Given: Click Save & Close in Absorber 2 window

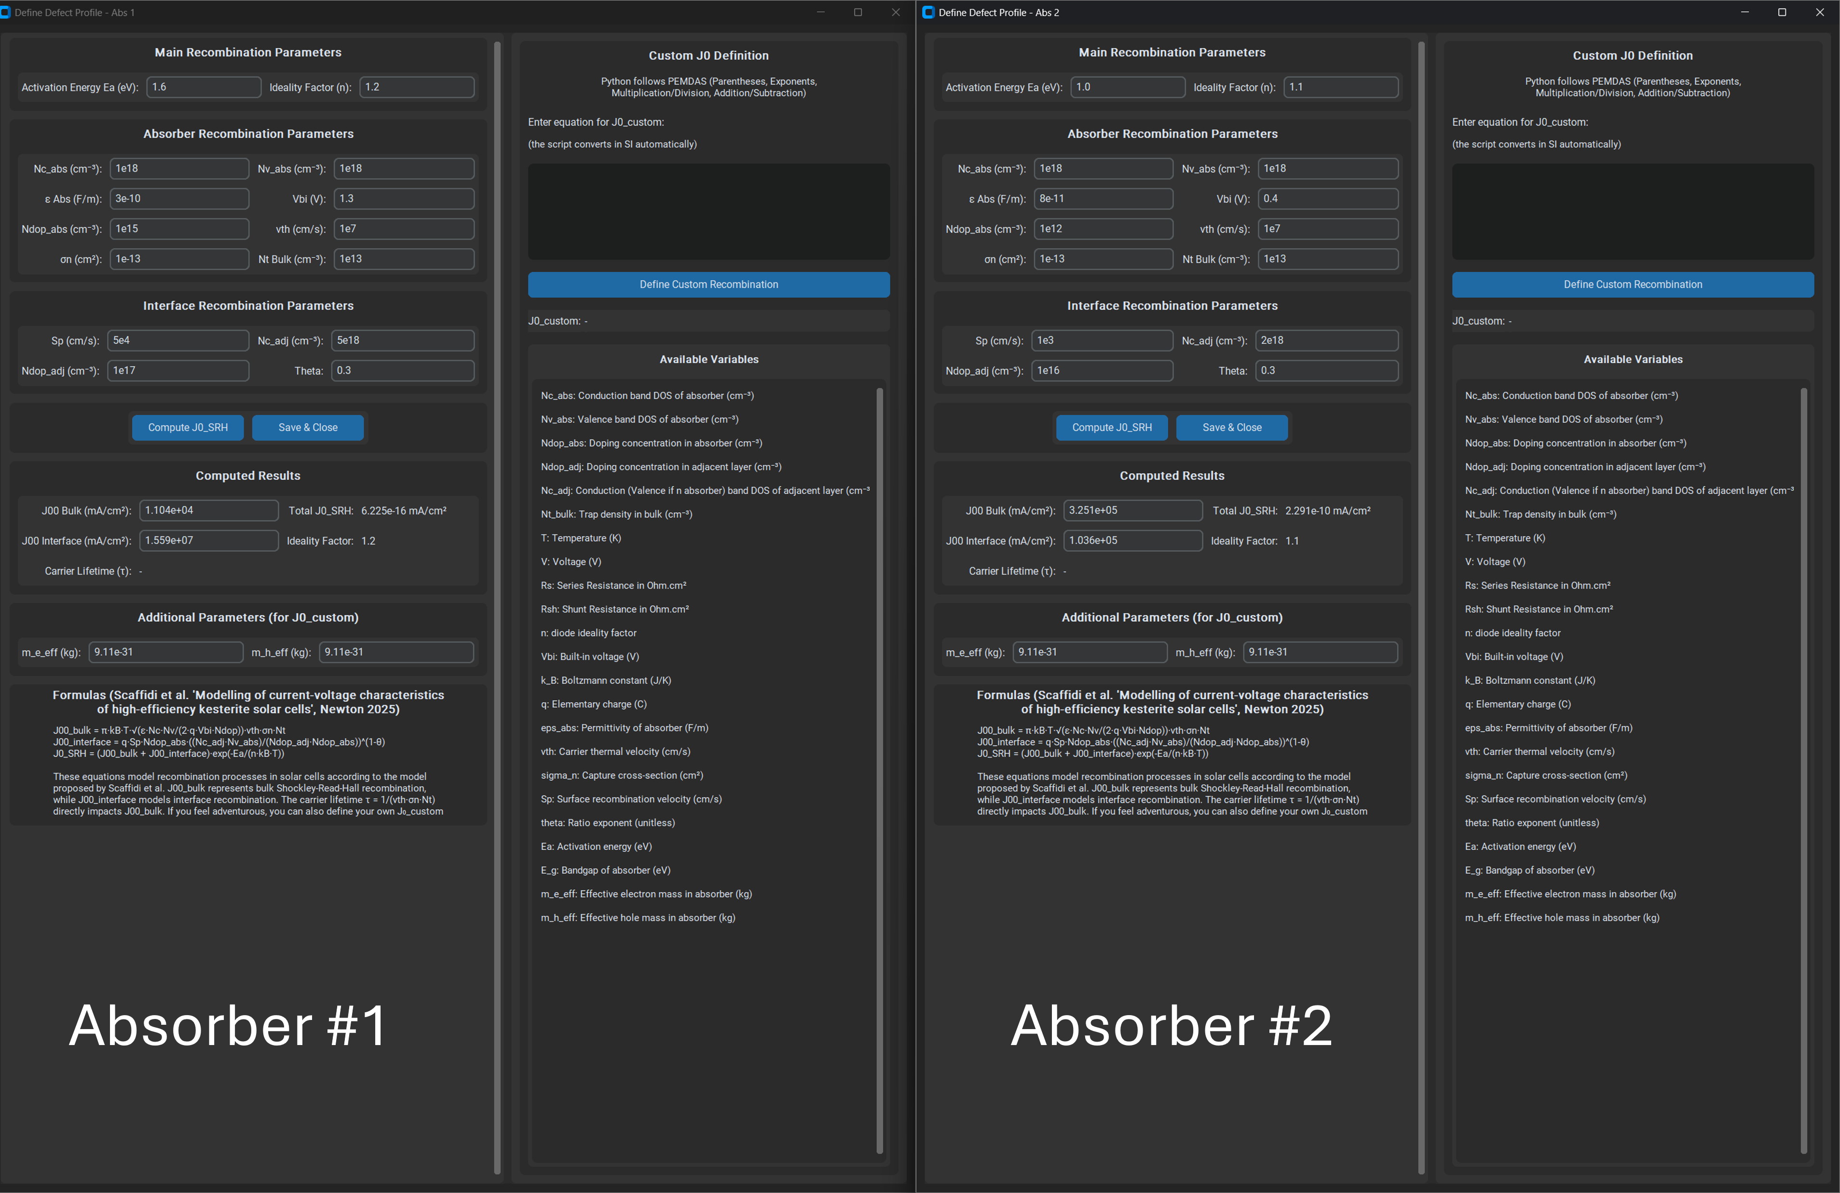Looking at the screenshot, I should [x=1231, y=427].
